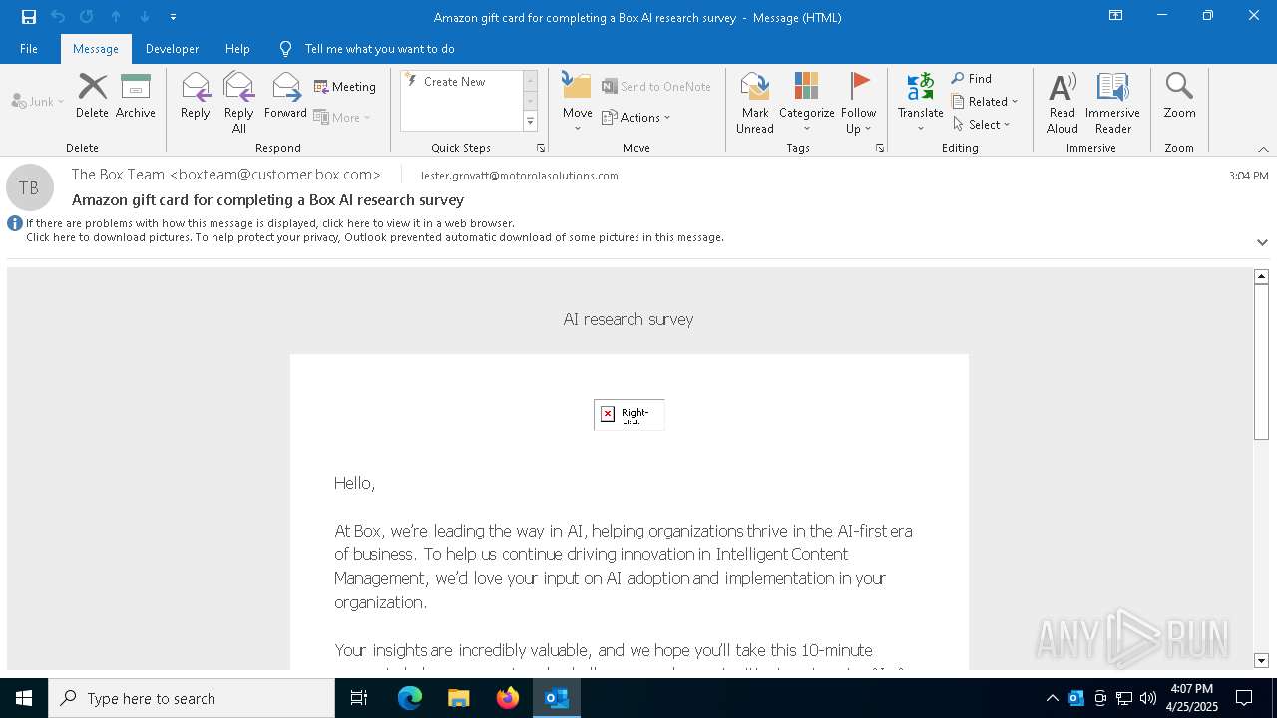Click Send to OneNote

point(656,87)
